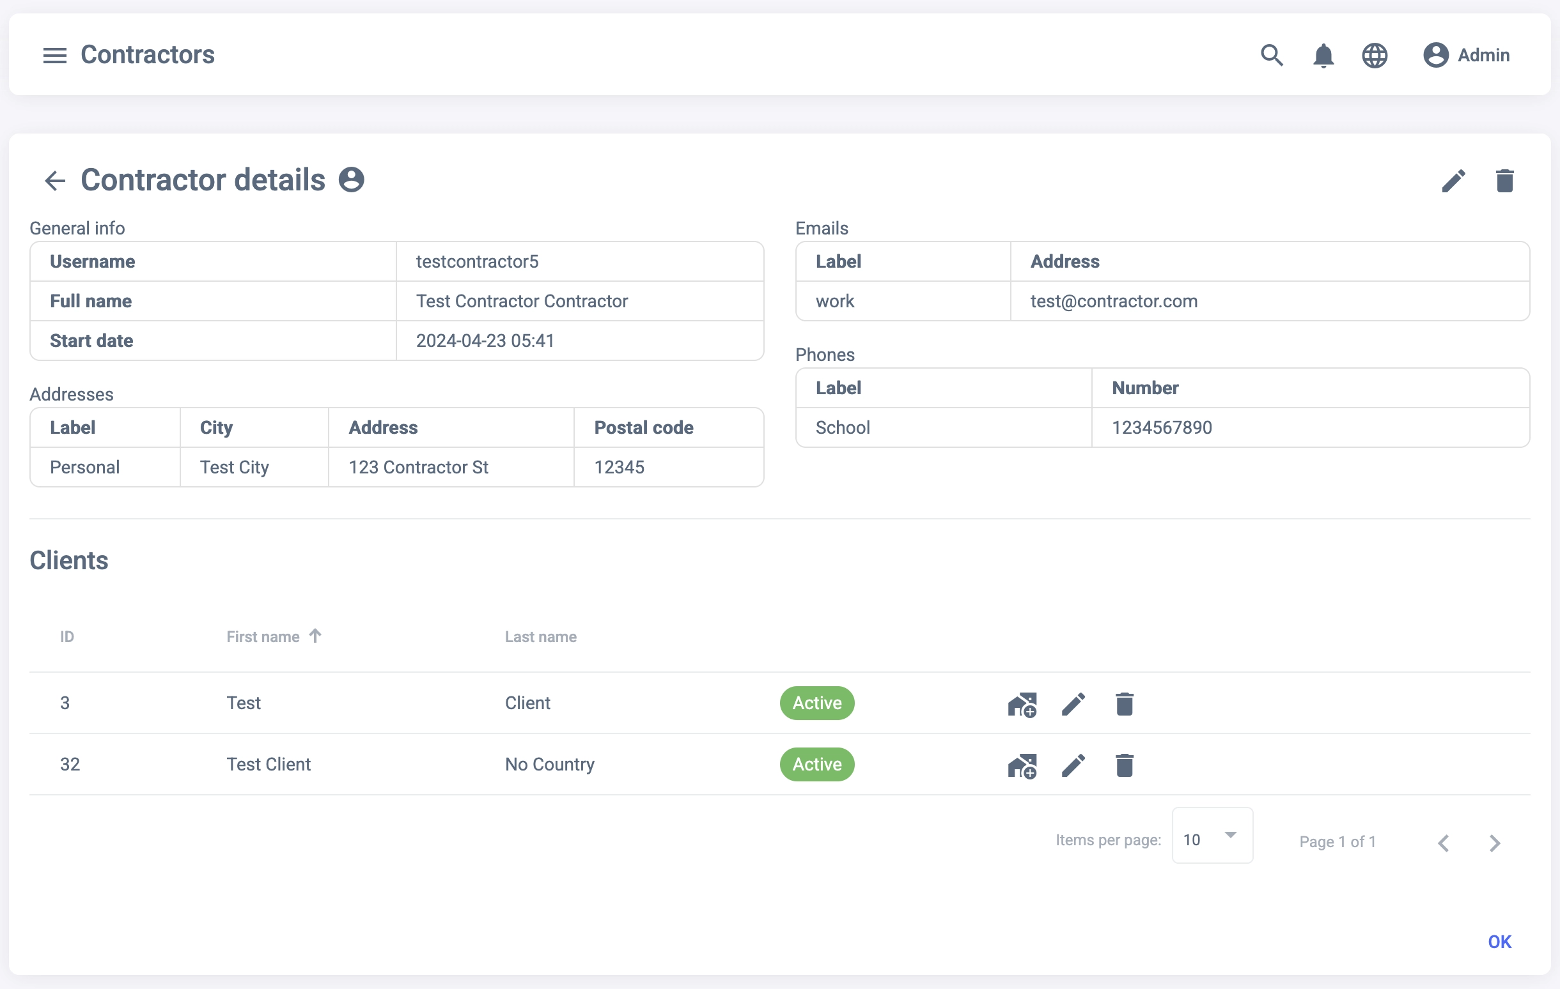Sort clients by the Last name column

pyautogui.click(x=540, y=637)
